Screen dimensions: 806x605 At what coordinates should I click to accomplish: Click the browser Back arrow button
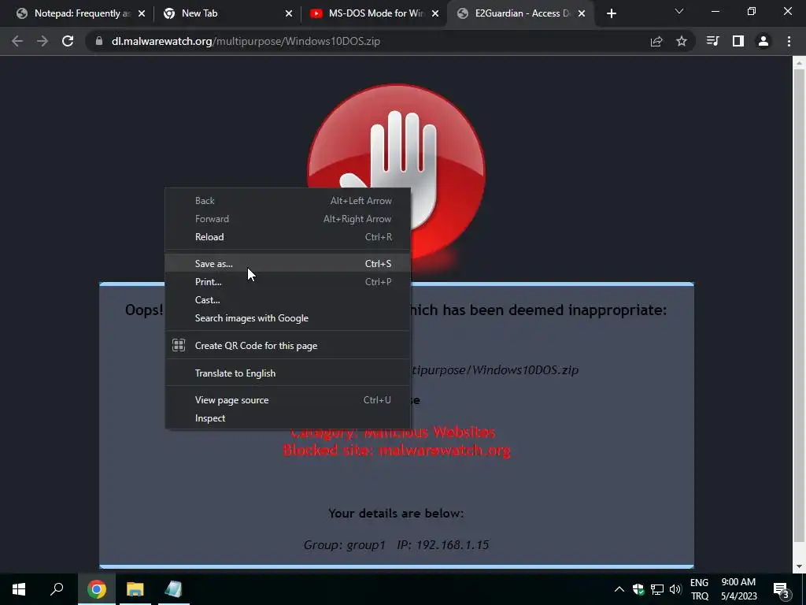(17, 41)
